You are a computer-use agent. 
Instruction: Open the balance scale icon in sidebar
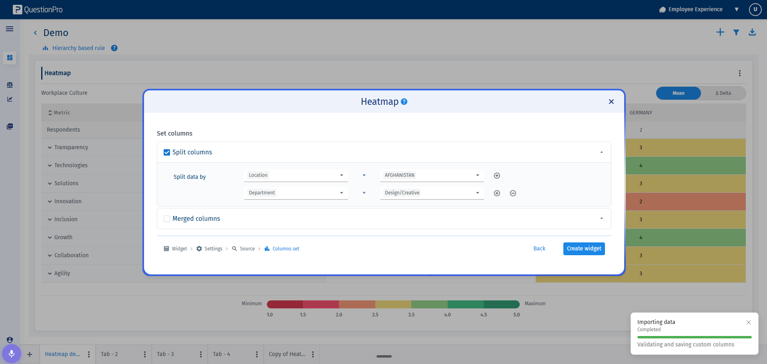coord(10,85)
